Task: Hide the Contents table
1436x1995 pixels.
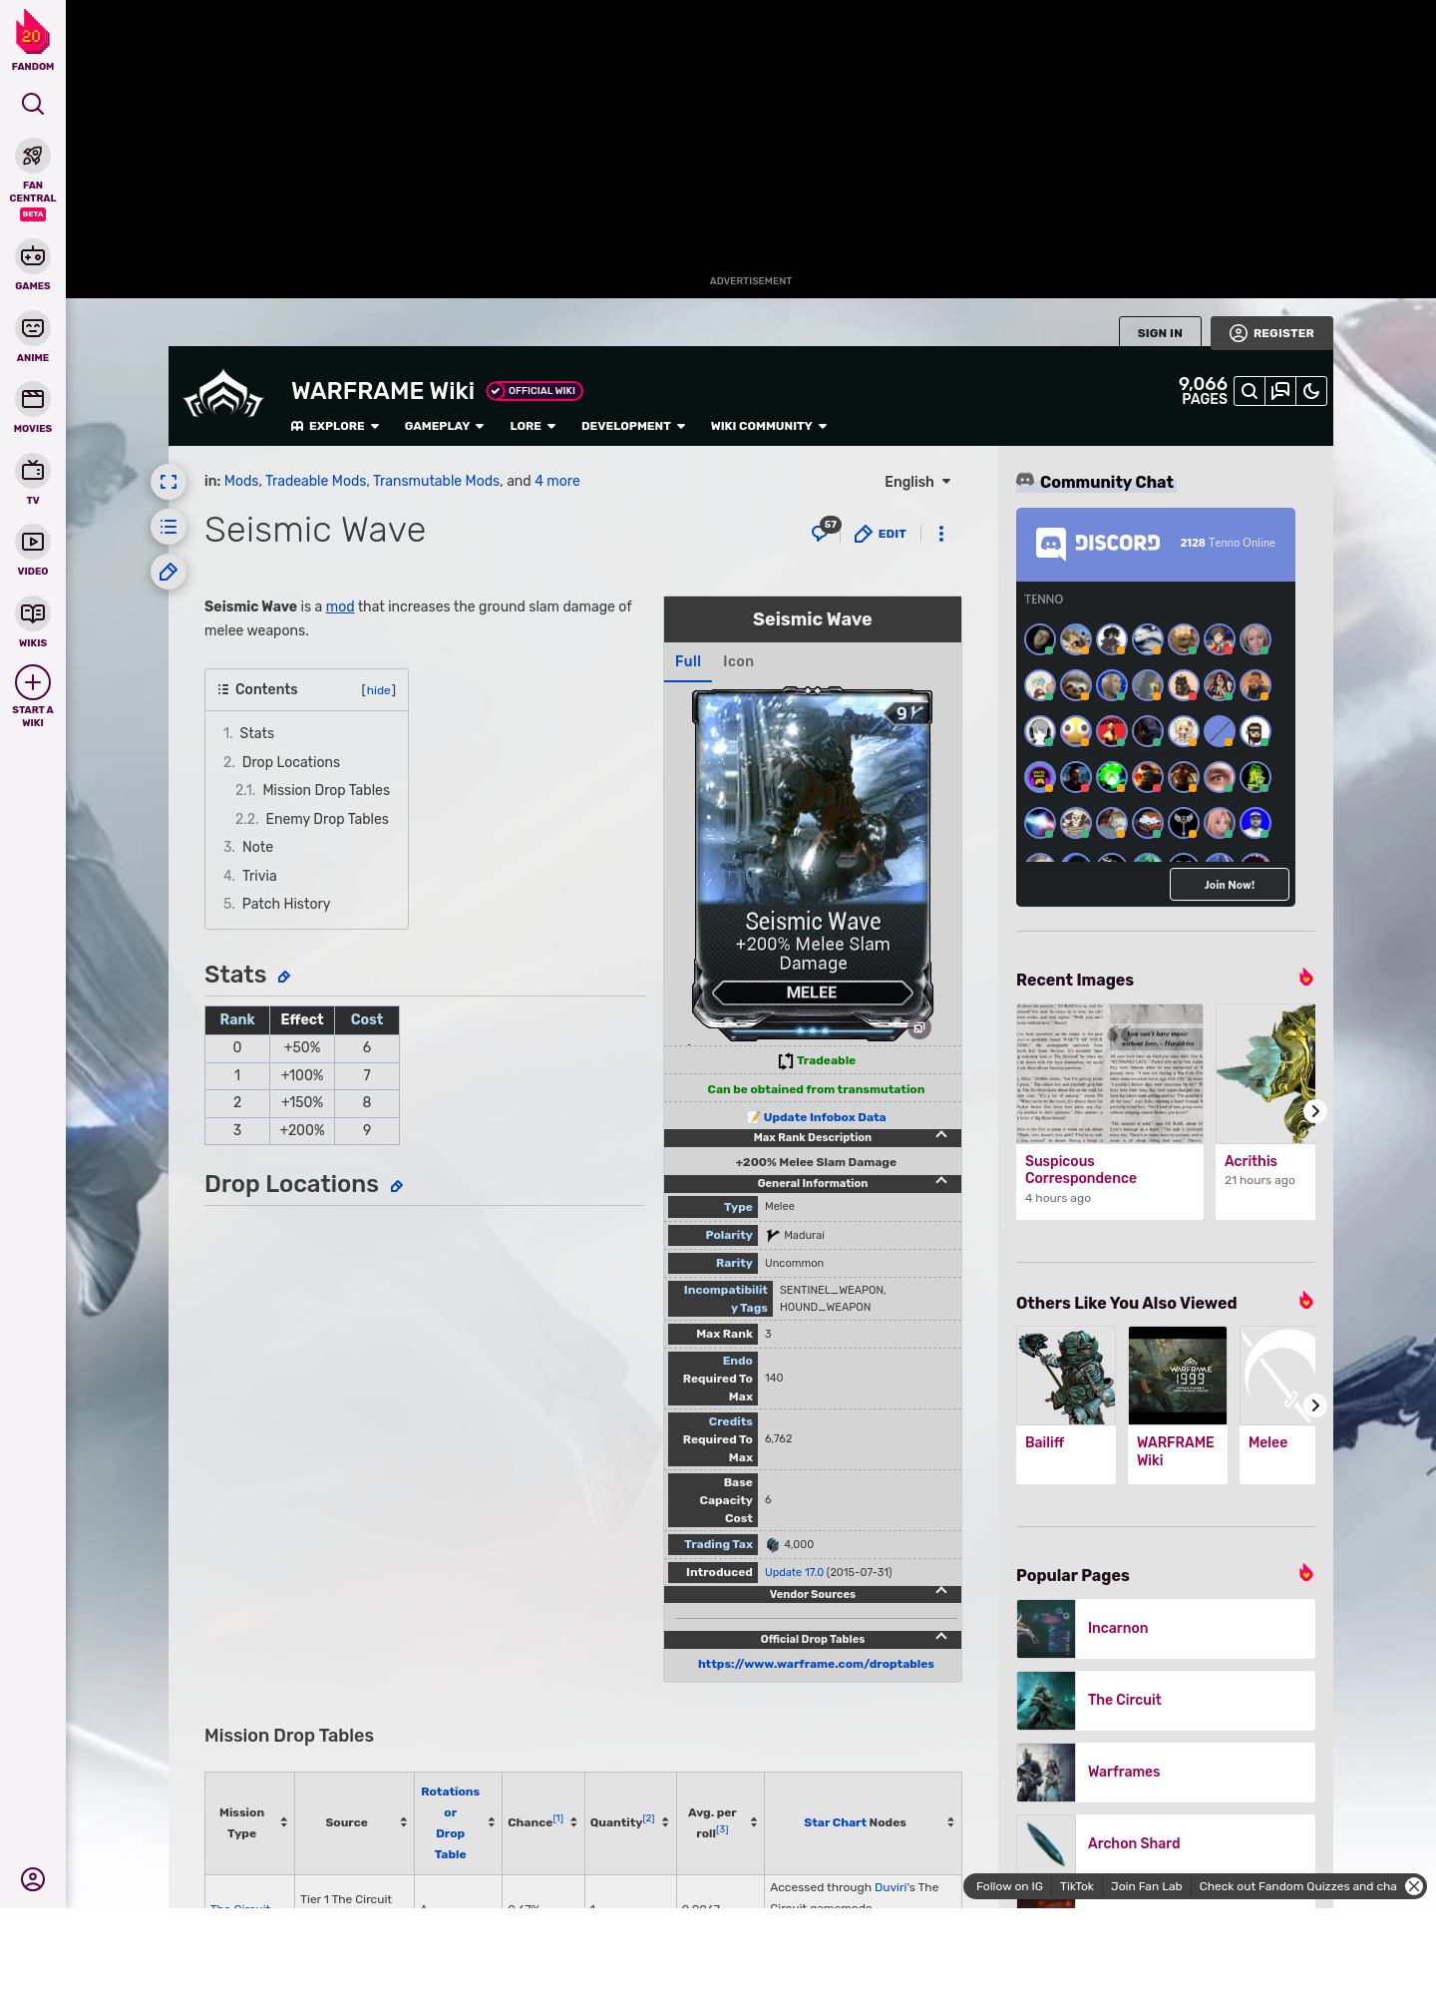Action: pyautogui.click(x=378, y=690)
